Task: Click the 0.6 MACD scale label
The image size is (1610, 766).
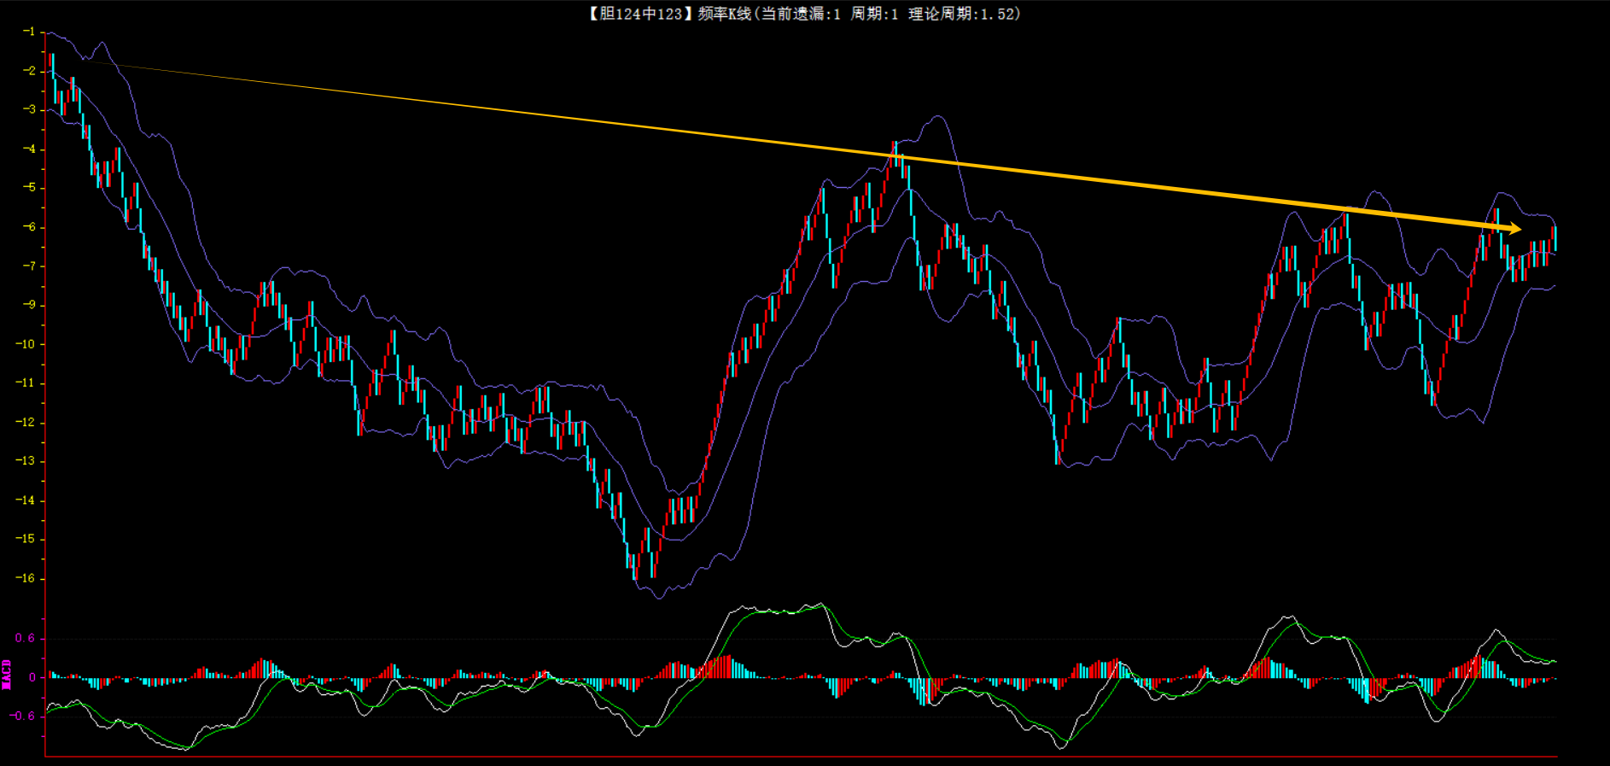Action: coord(25,638)
